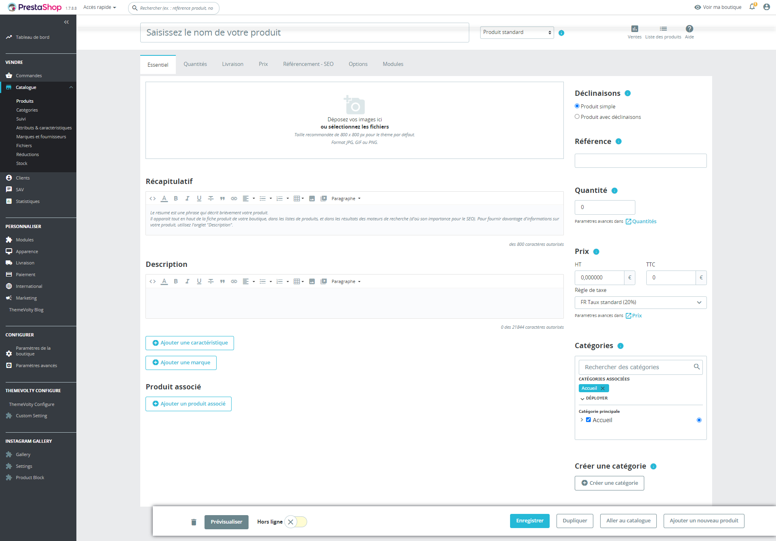The height and width of the screenshot is (541, 776).
Task: Open the Liste des produits icon
Action: coord(663,29)
